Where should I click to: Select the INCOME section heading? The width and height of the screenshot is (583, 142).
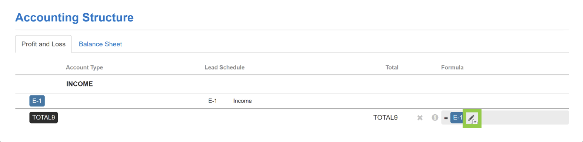[x=80, y=84]
